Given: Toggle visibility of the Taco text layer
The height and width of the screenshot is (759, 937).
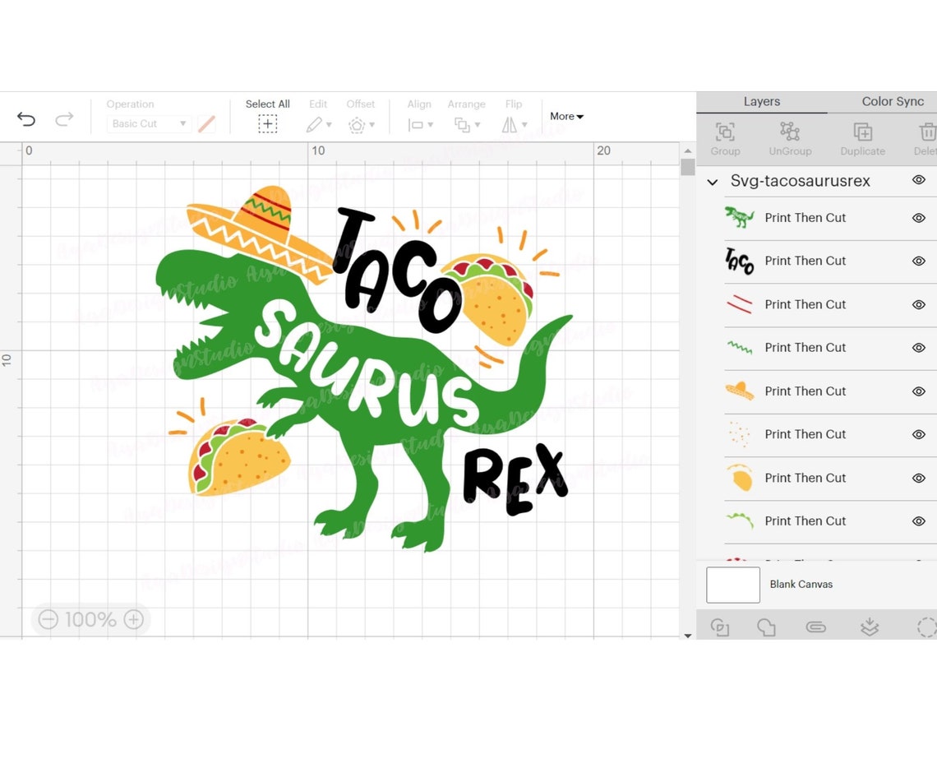Looking at the screenshot, I should [x=919, y=261].
